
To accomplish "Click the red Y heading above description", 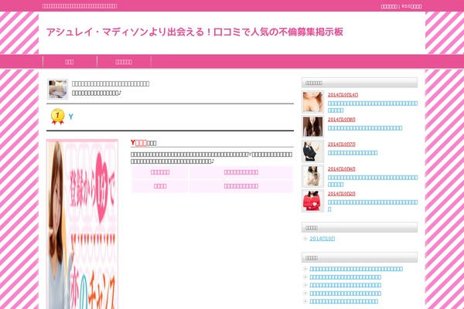I will click(x=138, y=143).
